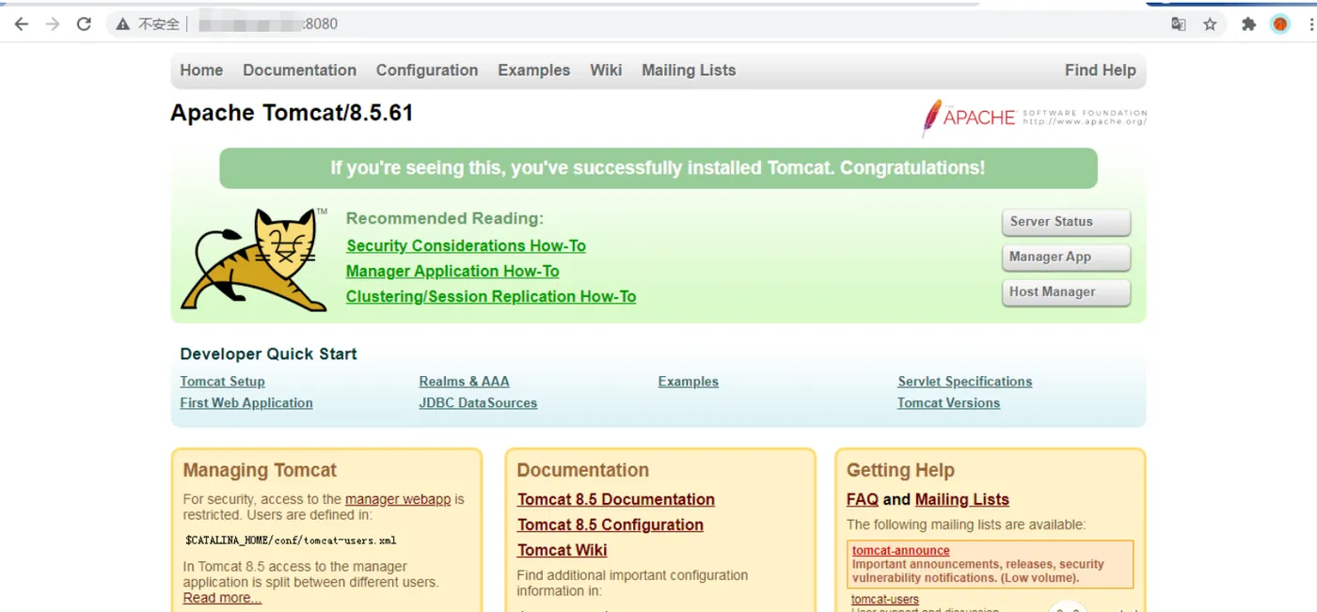Open Mailing Lists in the navigation bar
The image size is (1317, 612).
[689, 71]
